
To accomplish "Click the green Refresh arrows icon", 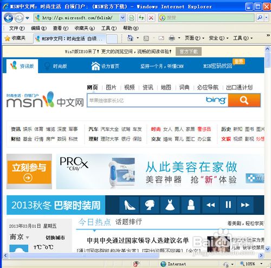I will pos(141,18).
